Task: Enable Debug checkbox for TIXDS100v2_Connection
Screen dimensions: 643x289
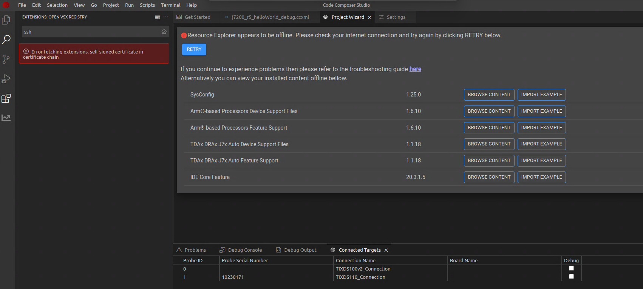Action: coord(571,268)
